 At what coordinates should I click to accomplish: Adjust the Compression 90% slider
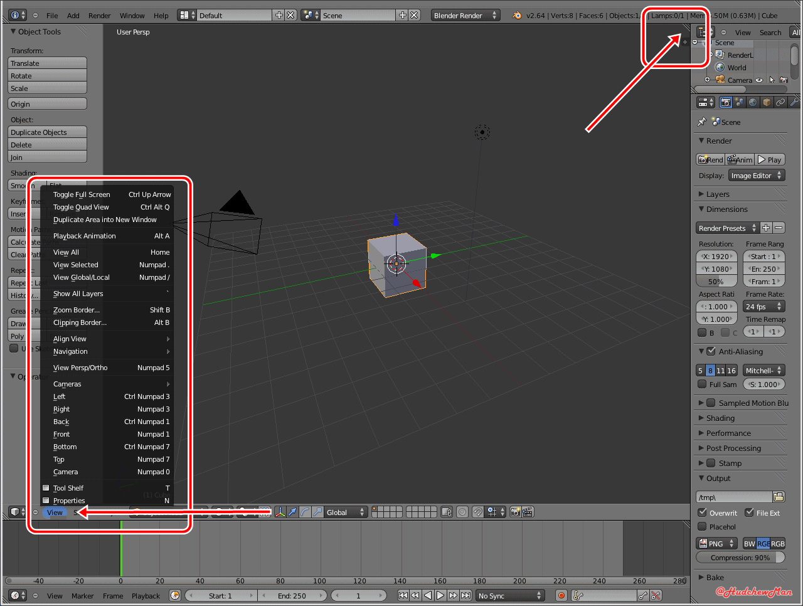[x=740, y=557]
